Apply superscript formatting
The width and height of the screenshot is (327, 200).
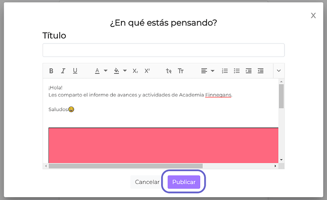tap(147, 71)
